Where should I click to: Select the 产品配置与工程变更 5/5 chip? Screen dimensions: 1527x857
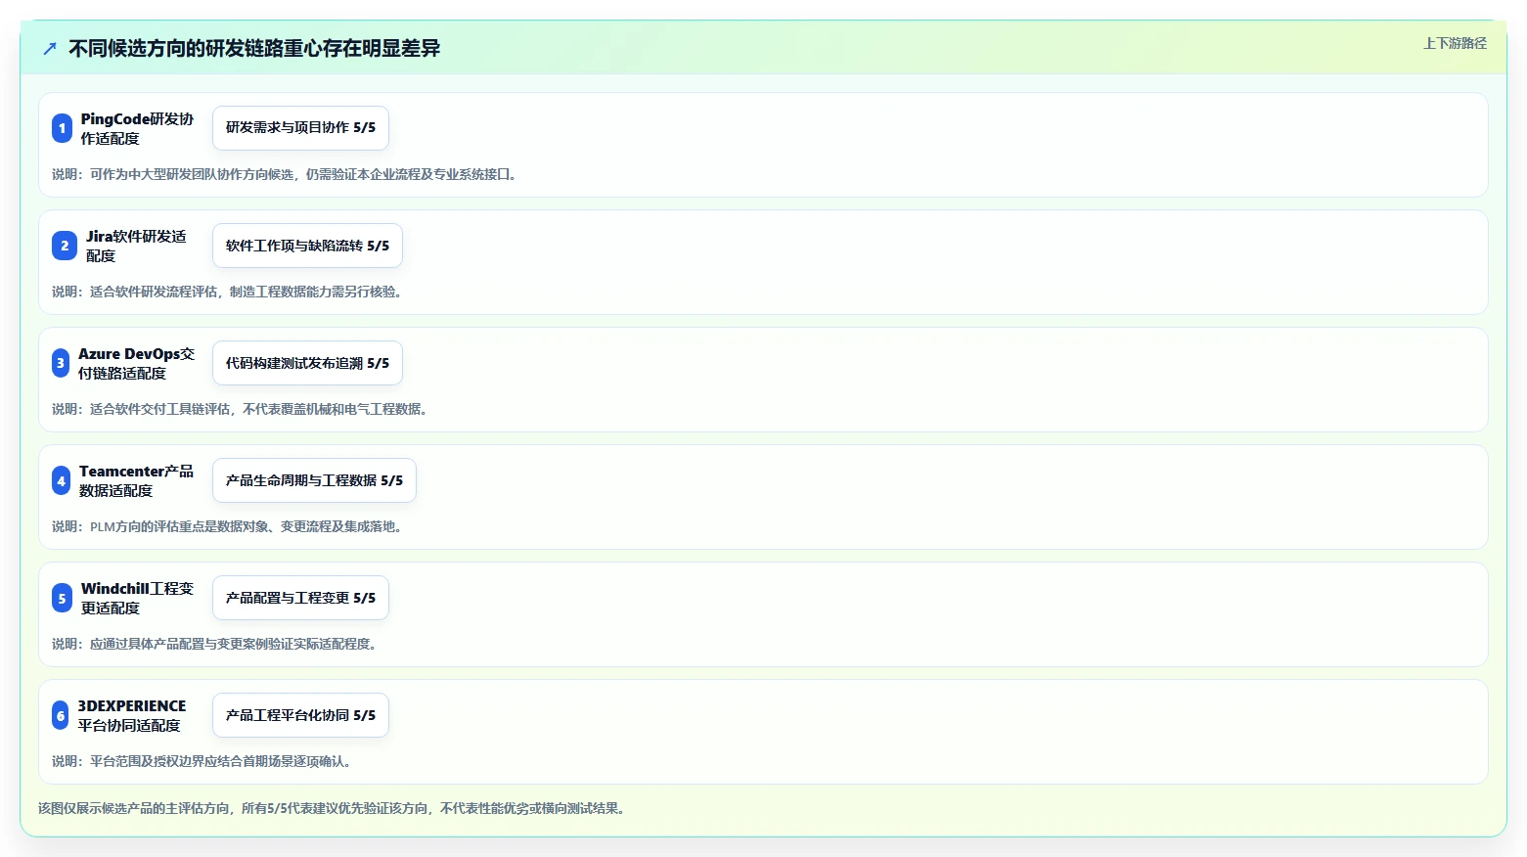(x=300, y=598)
